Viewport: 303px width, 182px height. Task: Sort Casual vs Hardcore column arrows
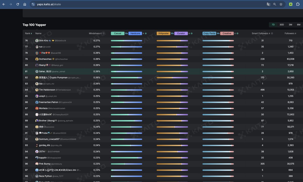(143, 33)
